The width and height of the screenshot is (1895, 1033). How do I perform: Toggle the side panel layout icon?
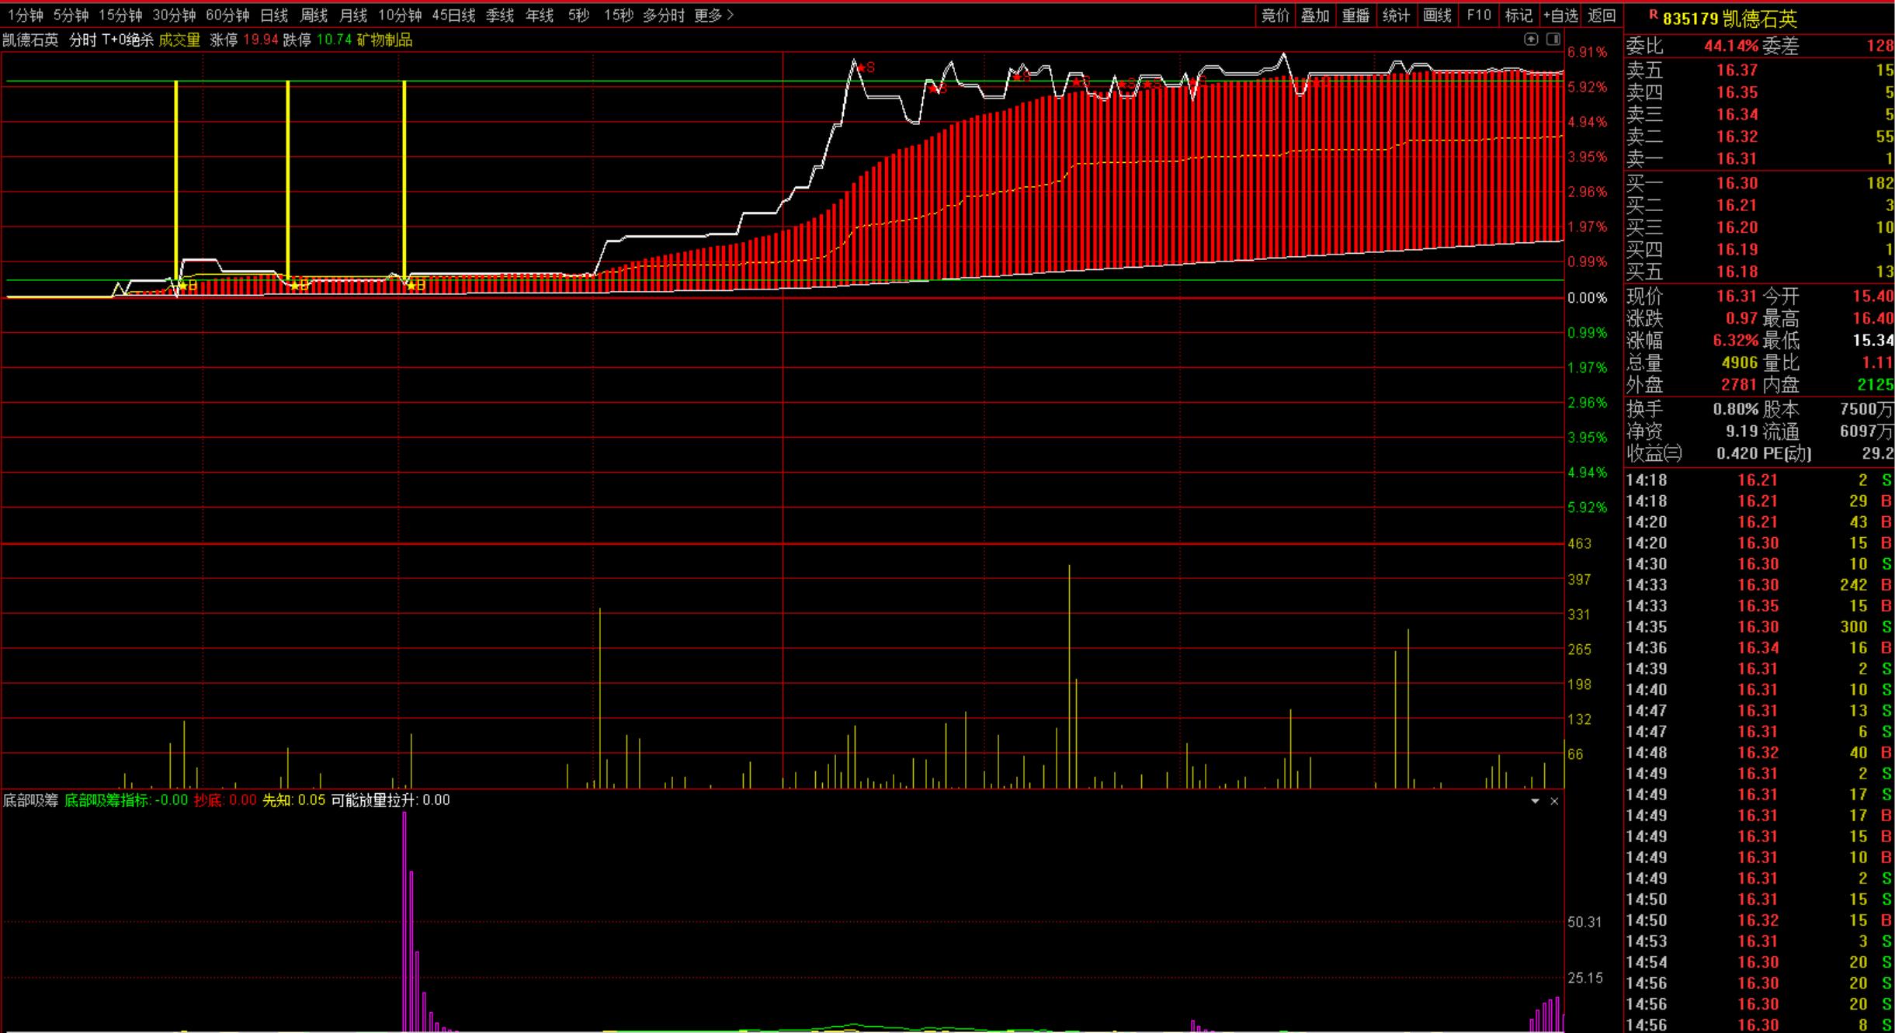pyautogui.click(x=1553, y=39)
